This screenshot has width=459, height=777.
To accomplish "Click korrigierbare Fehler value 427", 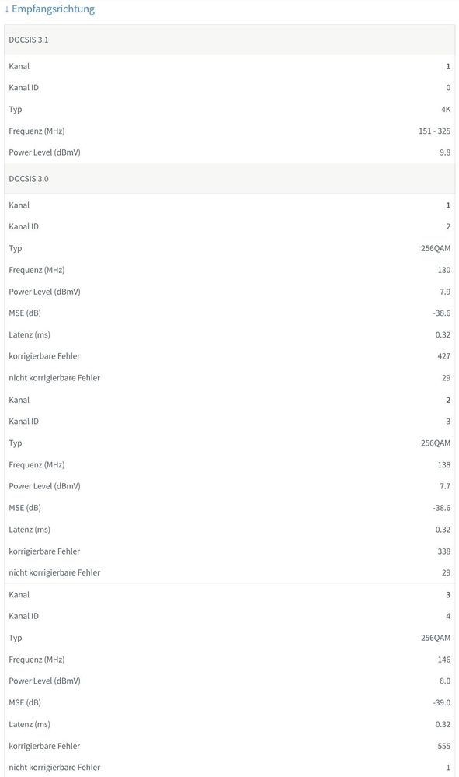I will click(x=443, y=356).
